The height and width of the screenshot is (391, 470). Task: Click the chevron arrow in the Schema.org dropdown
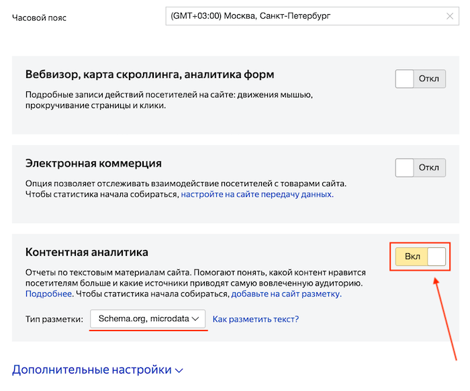tap(197, 319)
